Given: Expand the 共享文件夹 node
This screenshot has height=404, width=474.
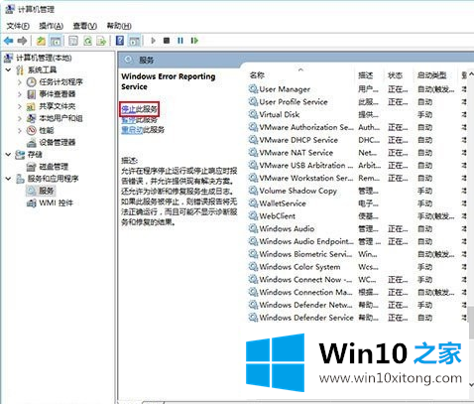Looking at the screenshot, I should tap(20, 106).
